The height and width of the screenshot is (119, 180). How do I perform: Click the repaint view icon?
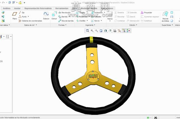[101, 31]
